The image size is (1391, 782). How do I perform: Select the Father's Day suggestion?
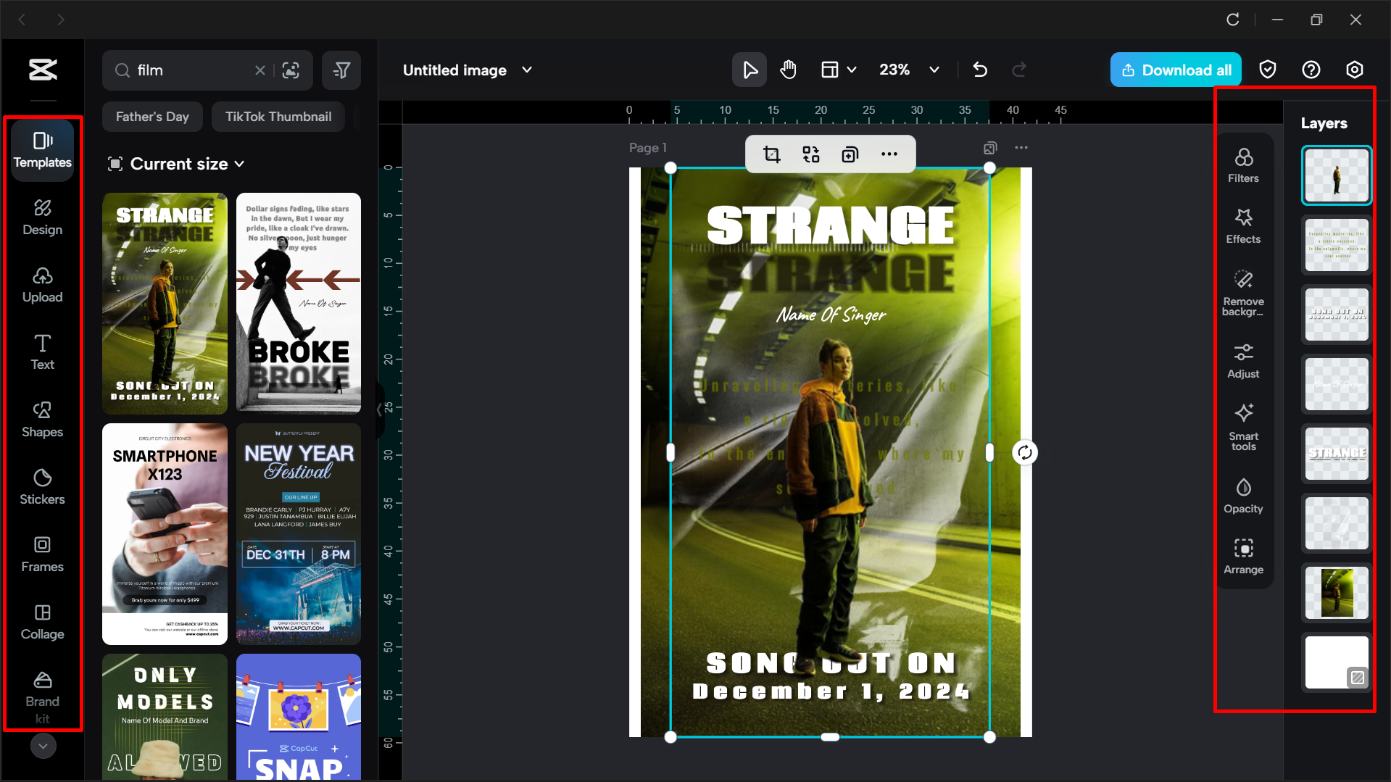tap(152, 116)
